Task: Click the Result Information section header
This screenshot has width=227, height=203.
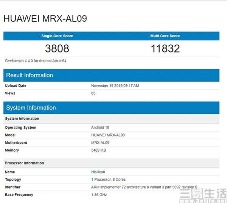Action: click(111, 75)
